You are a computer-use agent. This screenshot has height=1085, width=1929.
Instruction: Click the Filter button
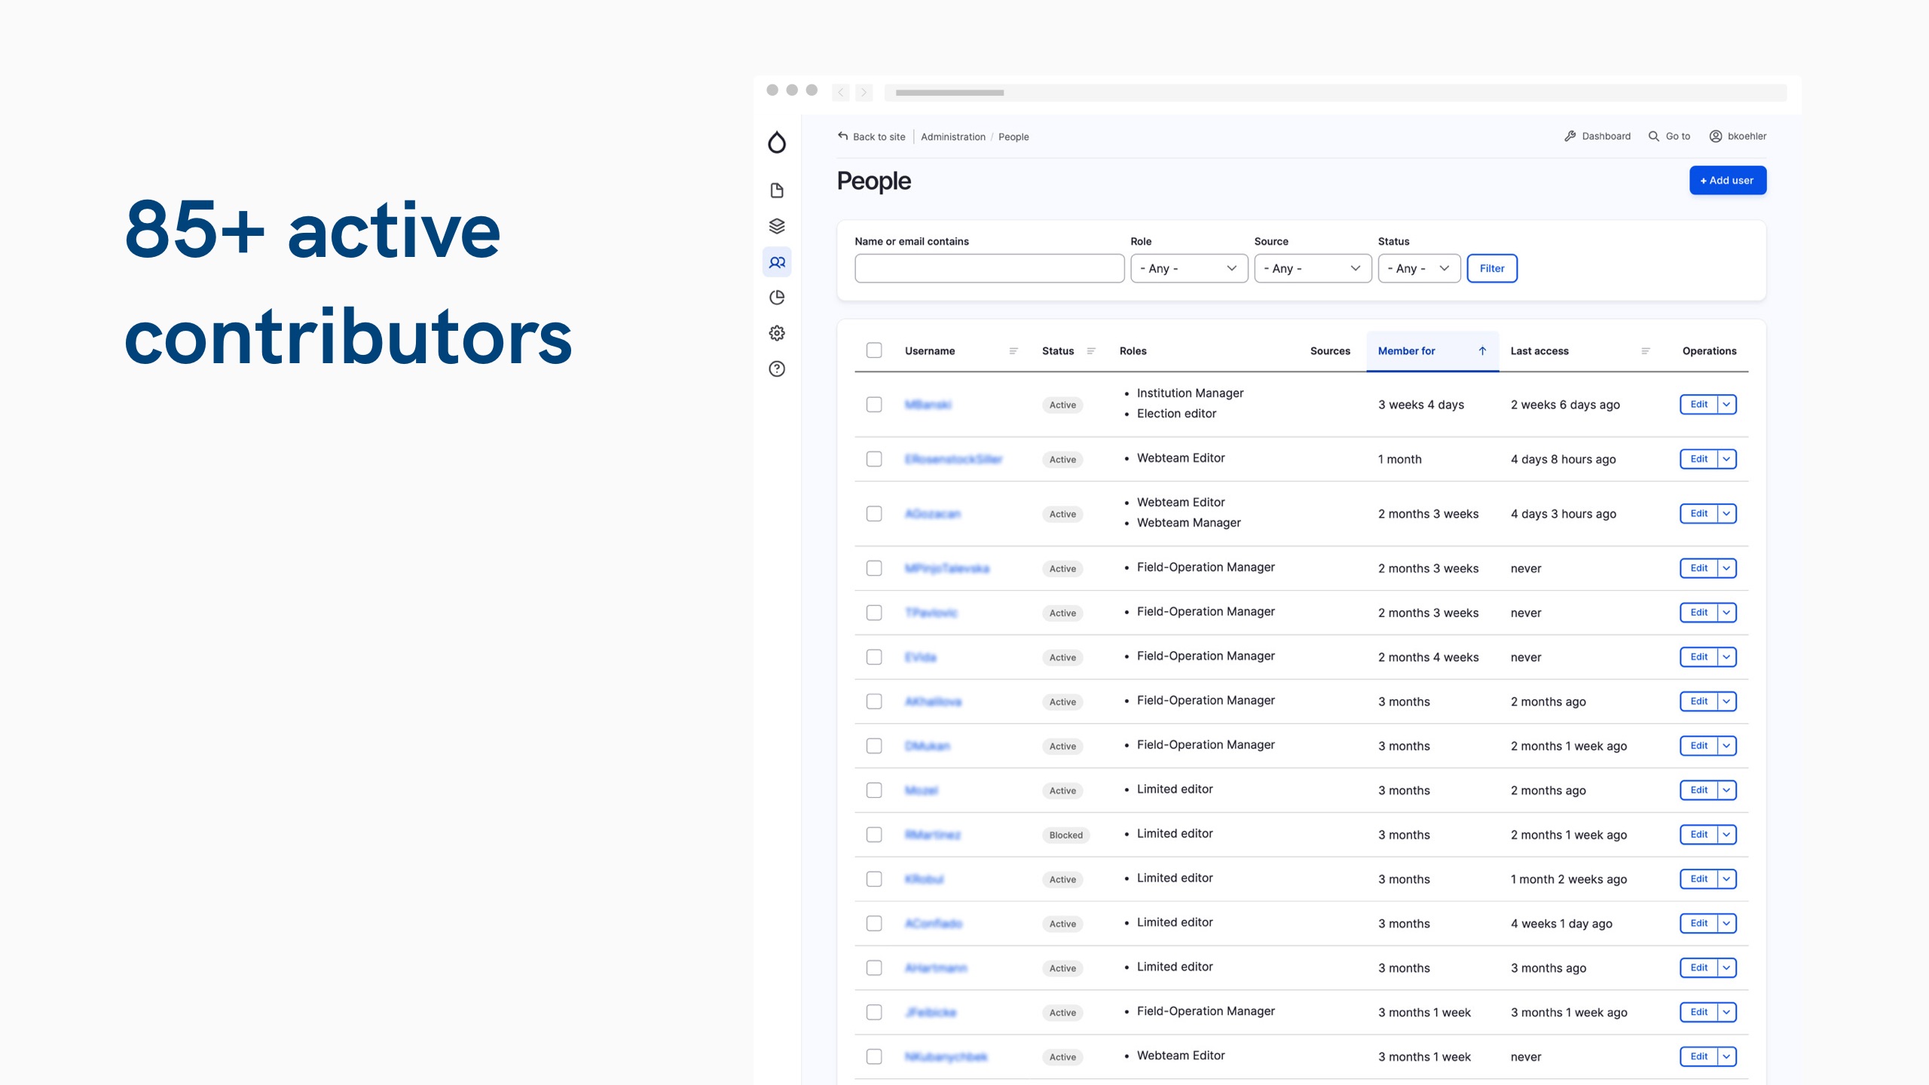pos(1492,268)
